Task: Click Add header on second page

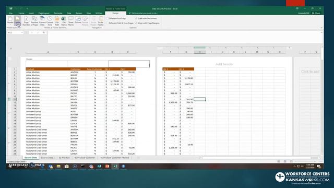Action: [224, 64]
